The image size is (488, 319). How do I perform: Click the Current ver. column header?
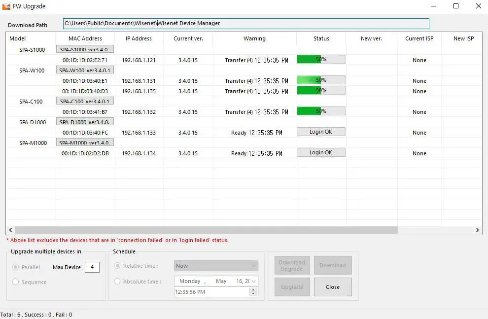coord(188,38)
